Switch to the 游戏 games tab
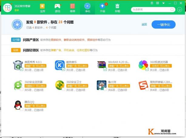Image resolution: width=186 pixels, height=138 pixels. pos(58,8)
